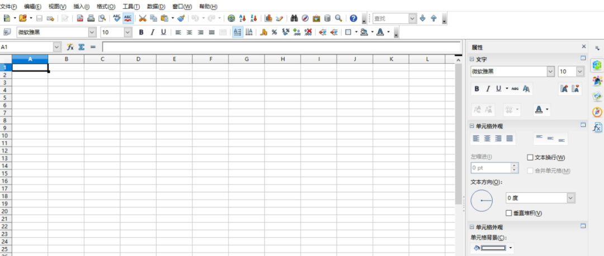Export directly as PDF
The image size is (604, 256).
coord(80,18)
